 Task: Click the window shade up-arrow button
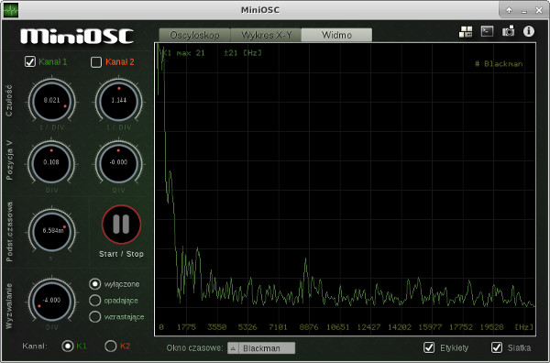tap(509, 10)
